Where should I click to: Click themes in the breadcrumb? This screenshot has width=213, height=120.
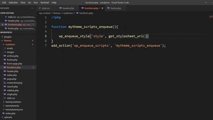[57, 13]
